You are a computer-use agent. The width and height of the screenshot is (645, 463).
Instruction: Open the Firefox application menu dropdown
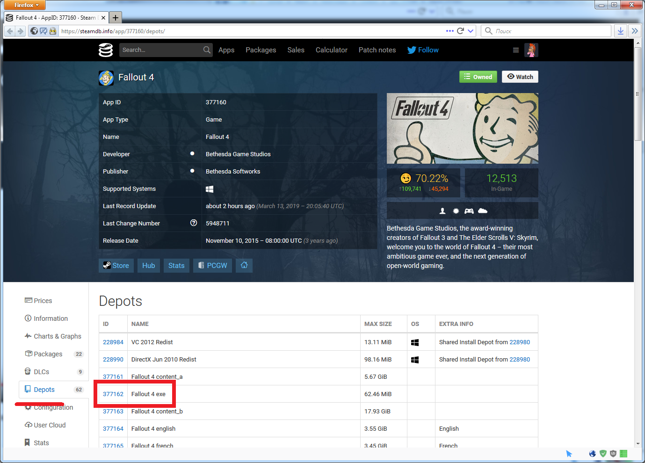coord(25,5)
